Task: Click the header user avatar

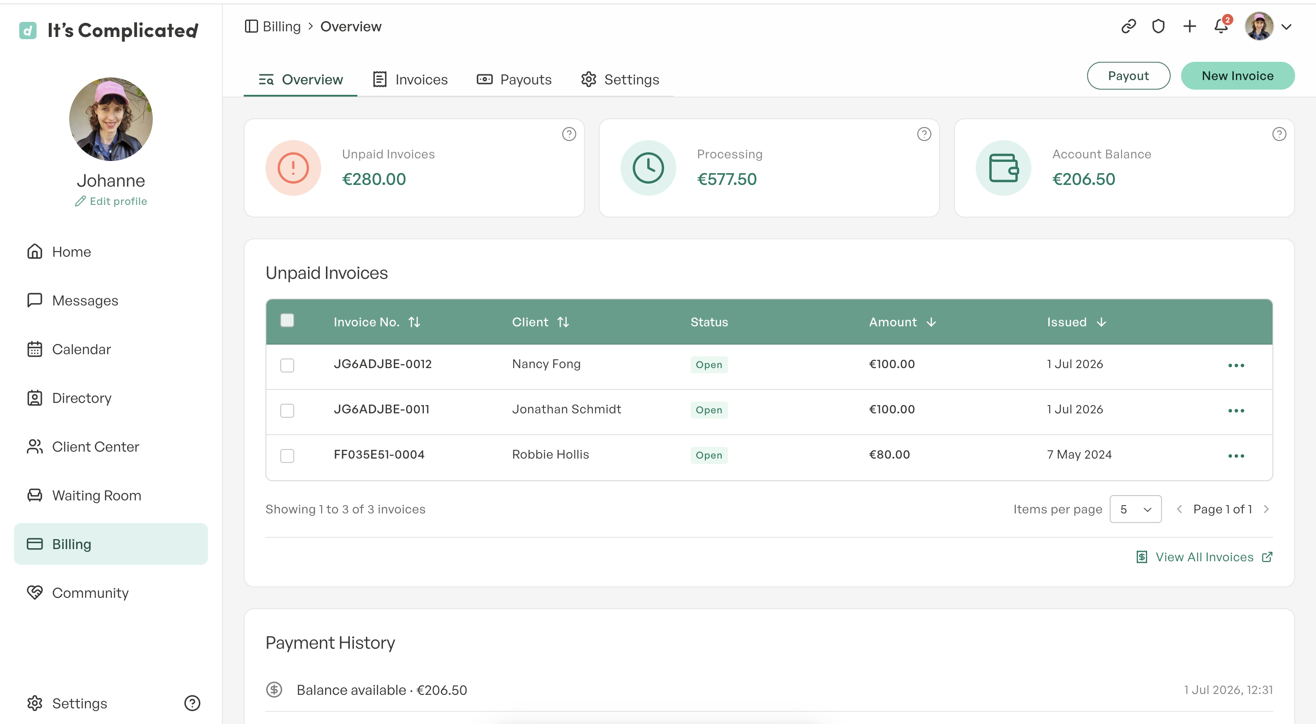Action: 1259,26
